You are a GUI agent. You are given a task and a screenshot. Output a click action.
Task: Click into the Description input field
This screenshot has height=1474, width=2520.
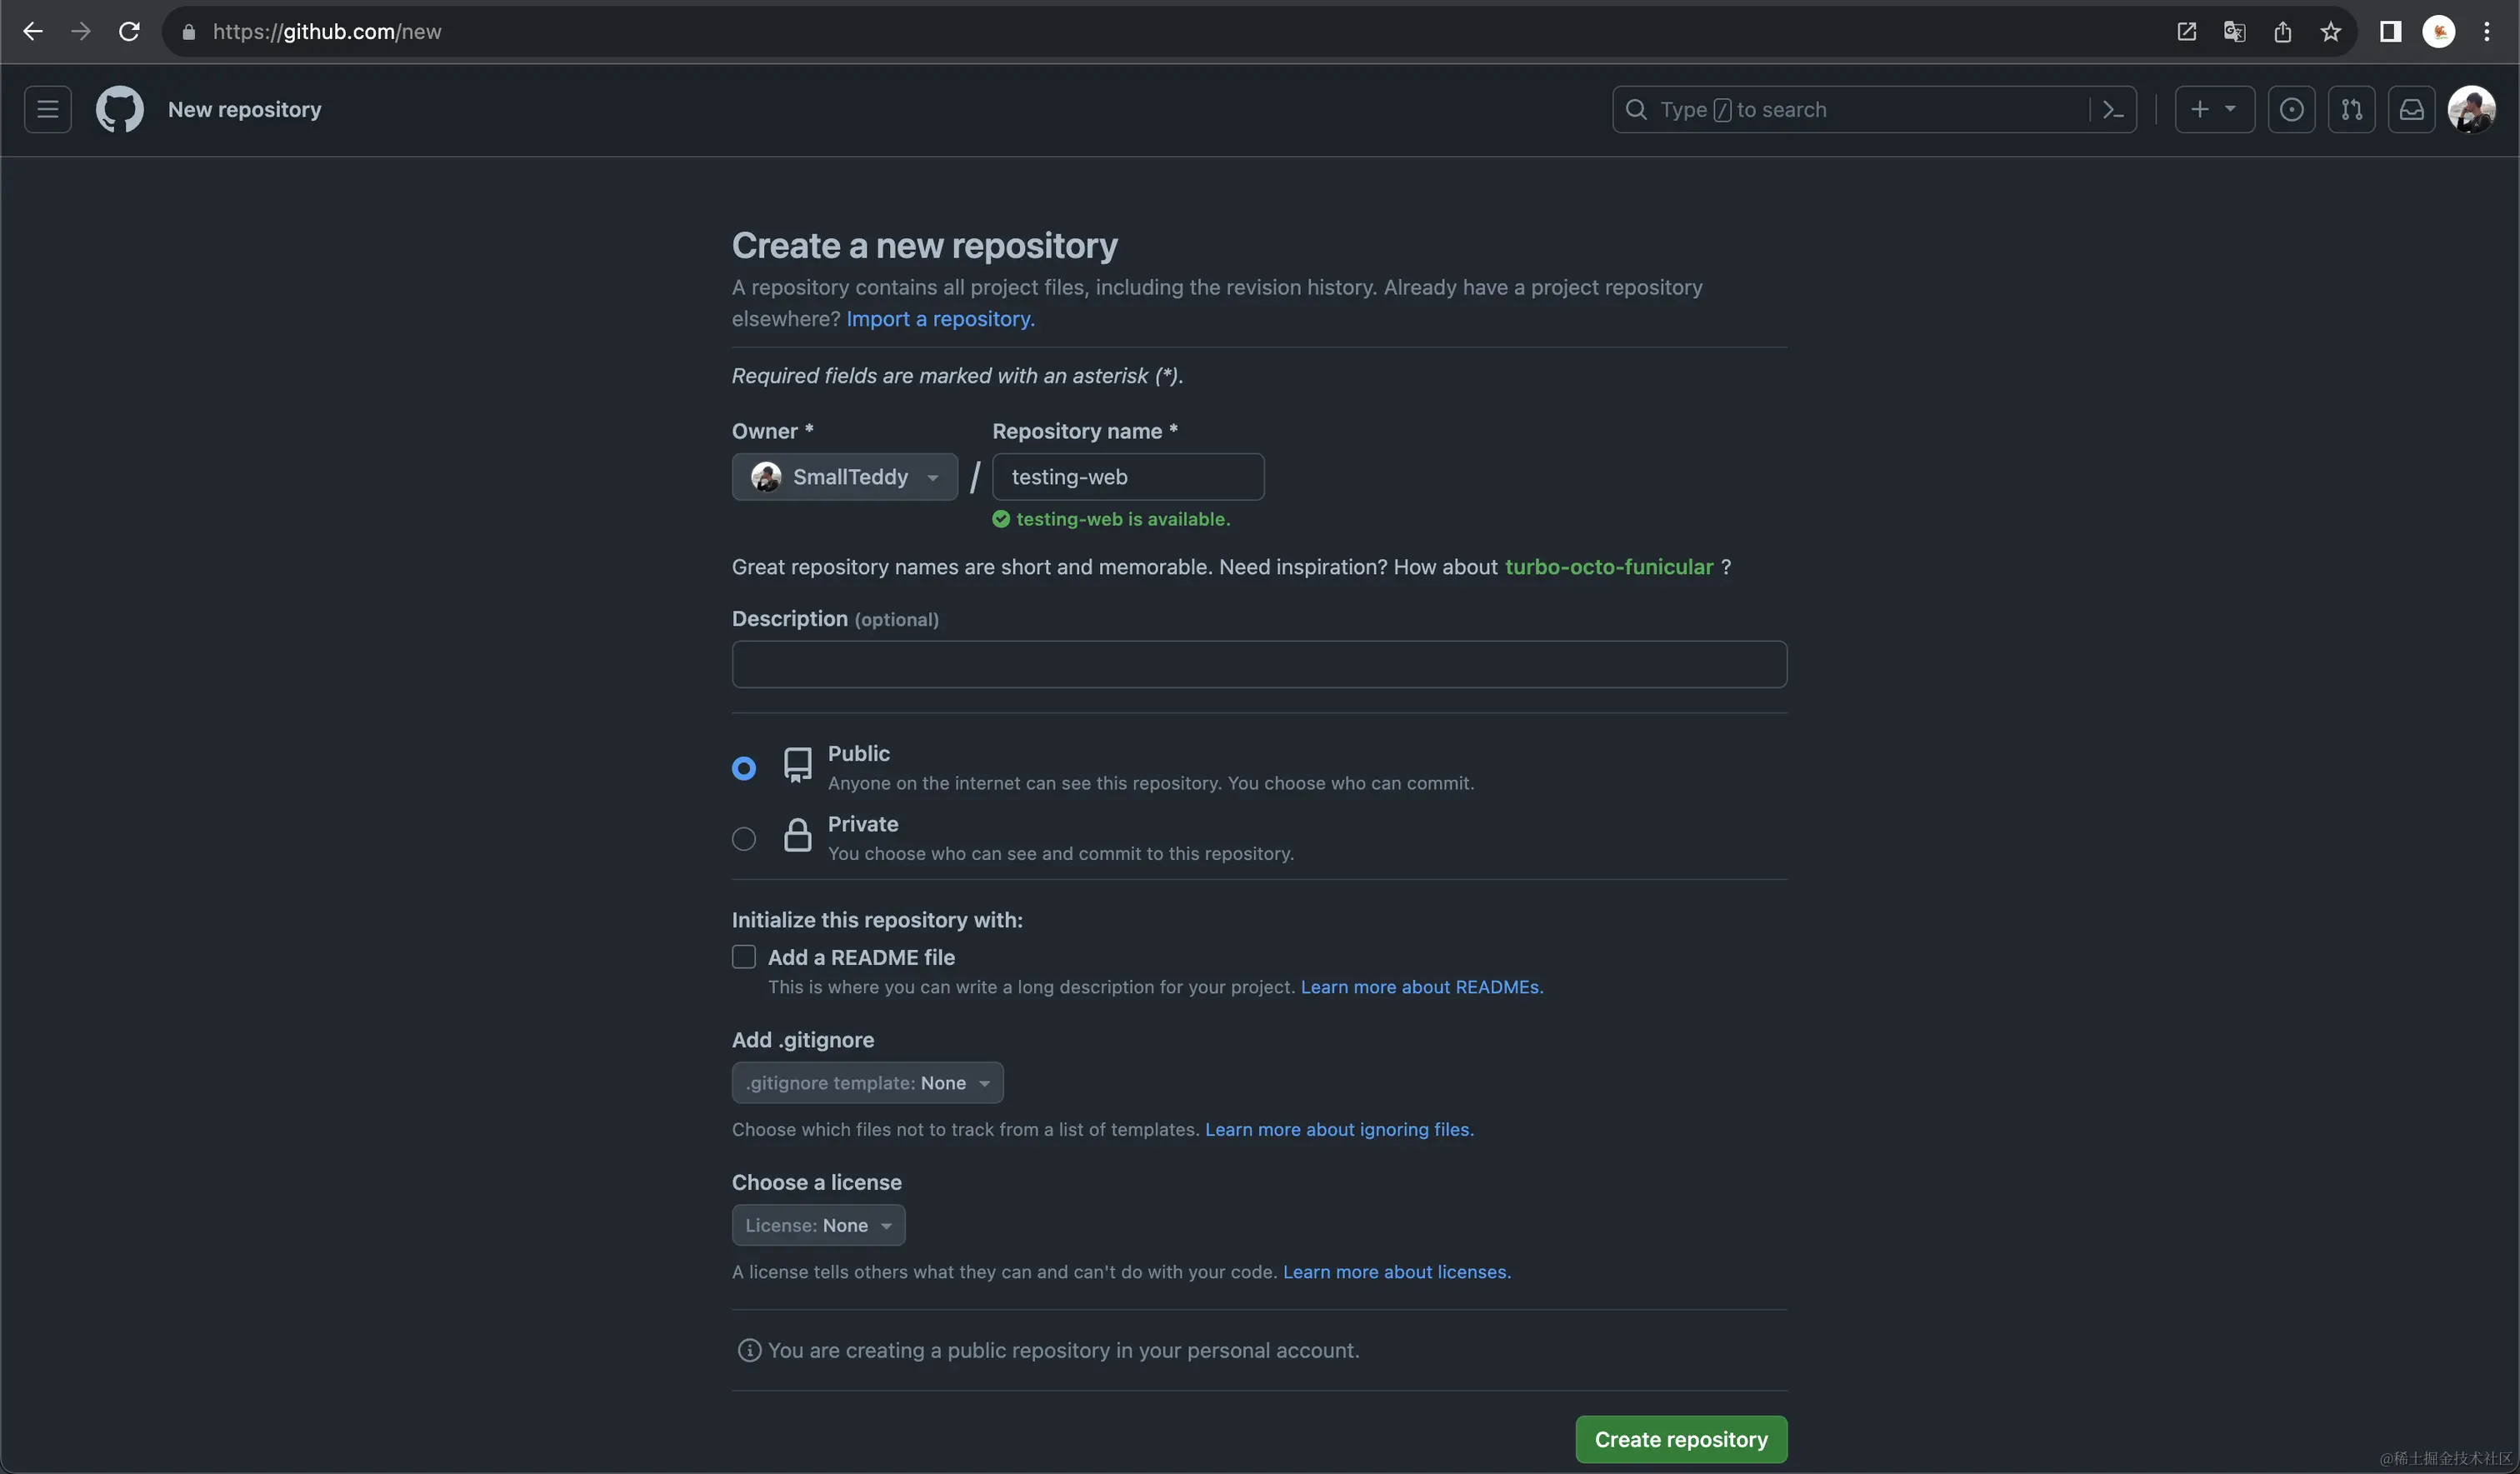pos(1258,664)
